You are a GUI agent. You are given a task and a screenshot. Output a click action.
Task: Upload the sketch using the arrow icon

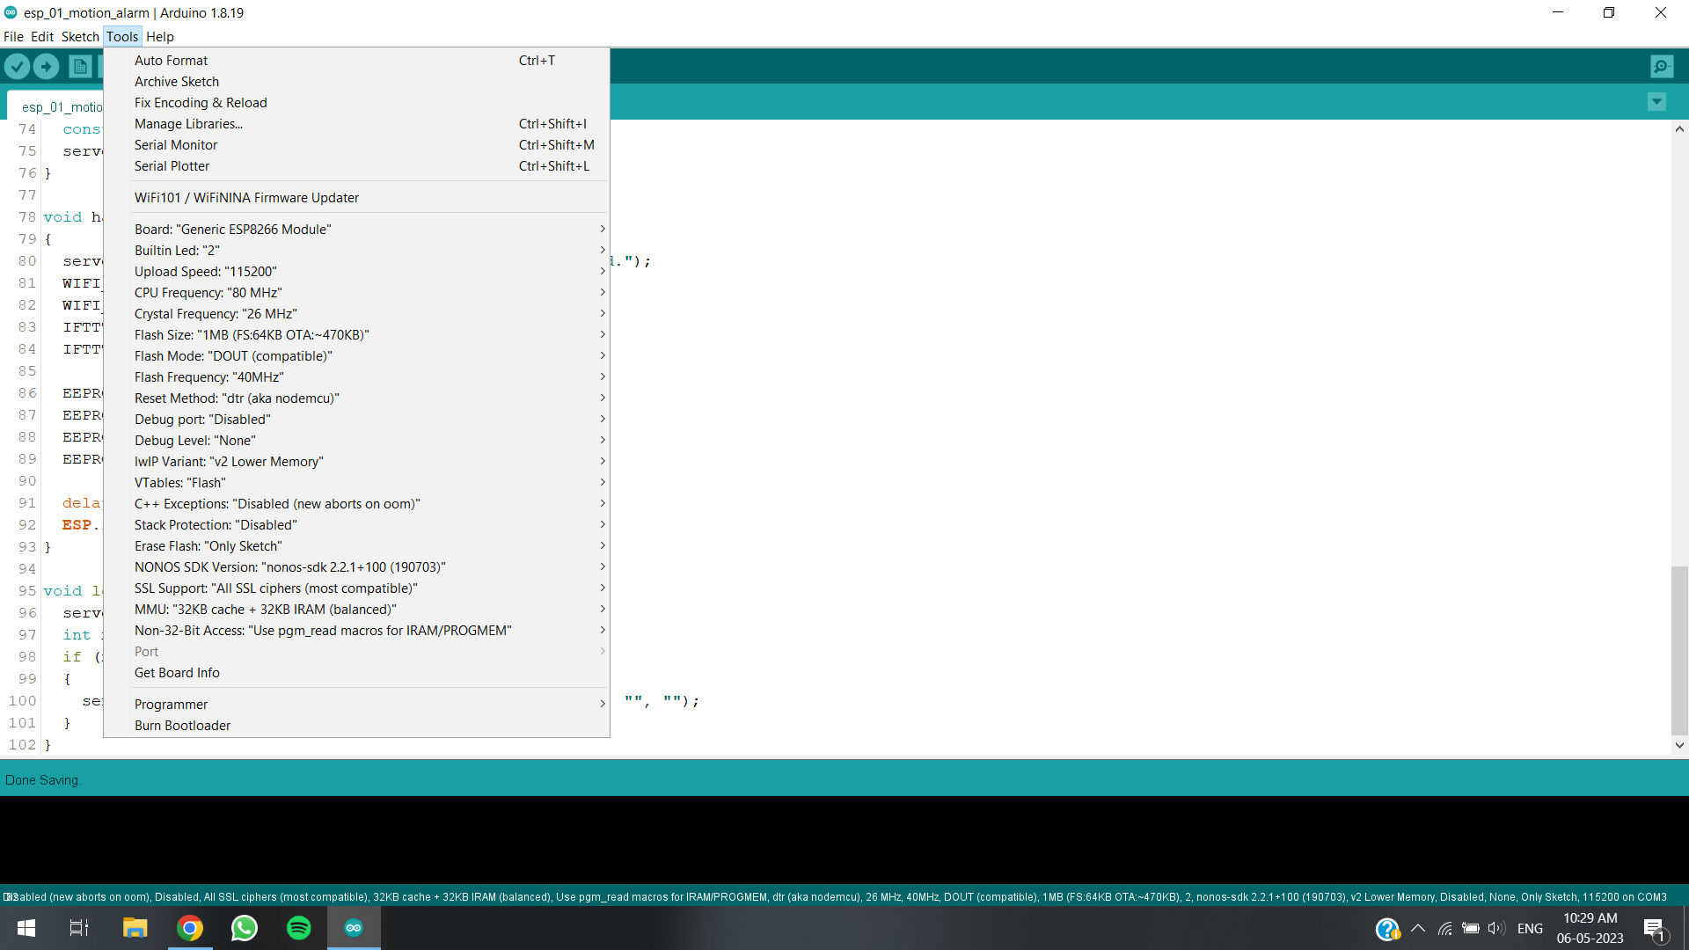tap(46, 66)
